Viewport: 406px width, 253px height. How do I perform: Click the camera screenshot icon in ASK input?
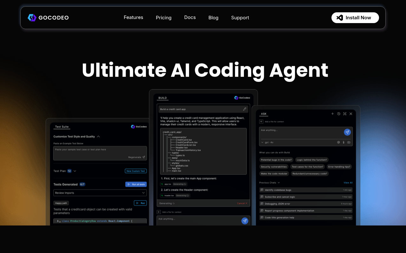[x=349, y=142]
